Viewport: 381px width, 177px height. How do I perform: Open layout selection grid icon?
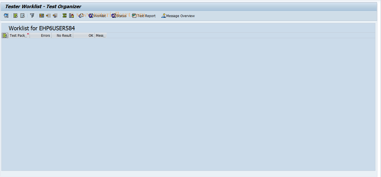tap(42, 16)
